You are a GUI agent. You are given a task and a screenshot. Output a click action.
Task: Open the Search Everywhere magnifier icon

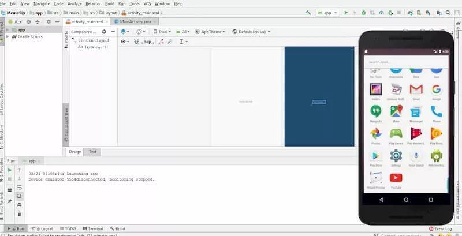pos(448,13)
